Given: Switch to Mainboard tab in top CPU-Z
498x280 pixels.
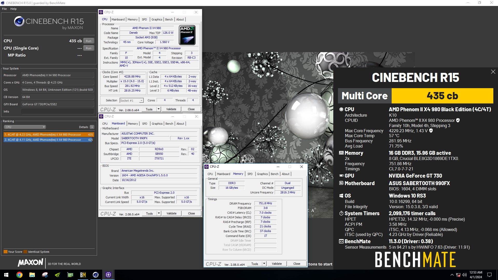Looking at the screenshot, I should [118, 19].
